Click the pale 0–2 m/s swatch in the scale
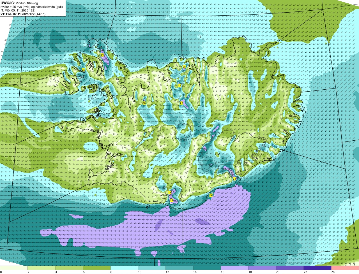The width and height of the screenshot is (359, 274). pos(14,268)
